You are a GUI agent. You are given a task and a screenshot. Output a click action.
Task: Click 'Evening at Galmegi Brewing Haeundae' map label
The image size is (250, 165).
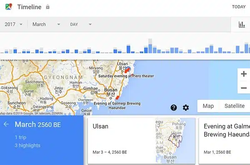click(117, 105)
